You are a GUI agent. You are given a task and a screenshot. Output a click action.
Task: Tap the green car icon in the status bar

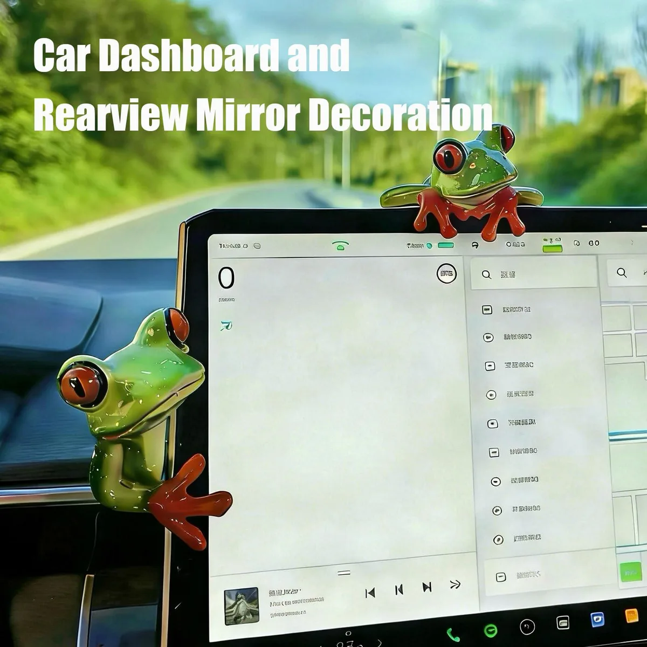pyautogui.click(x=340, y=246)
